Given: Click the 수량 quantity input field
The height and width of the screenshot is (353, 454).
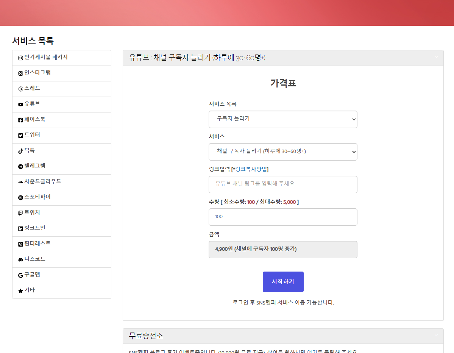Looking at the screenshot, I should coord(282,217).
